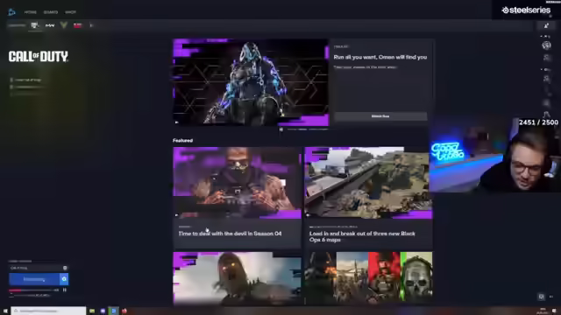The image size is (561, 315).
Task: Click the Omen hero banner image
Action: (251, 82)
